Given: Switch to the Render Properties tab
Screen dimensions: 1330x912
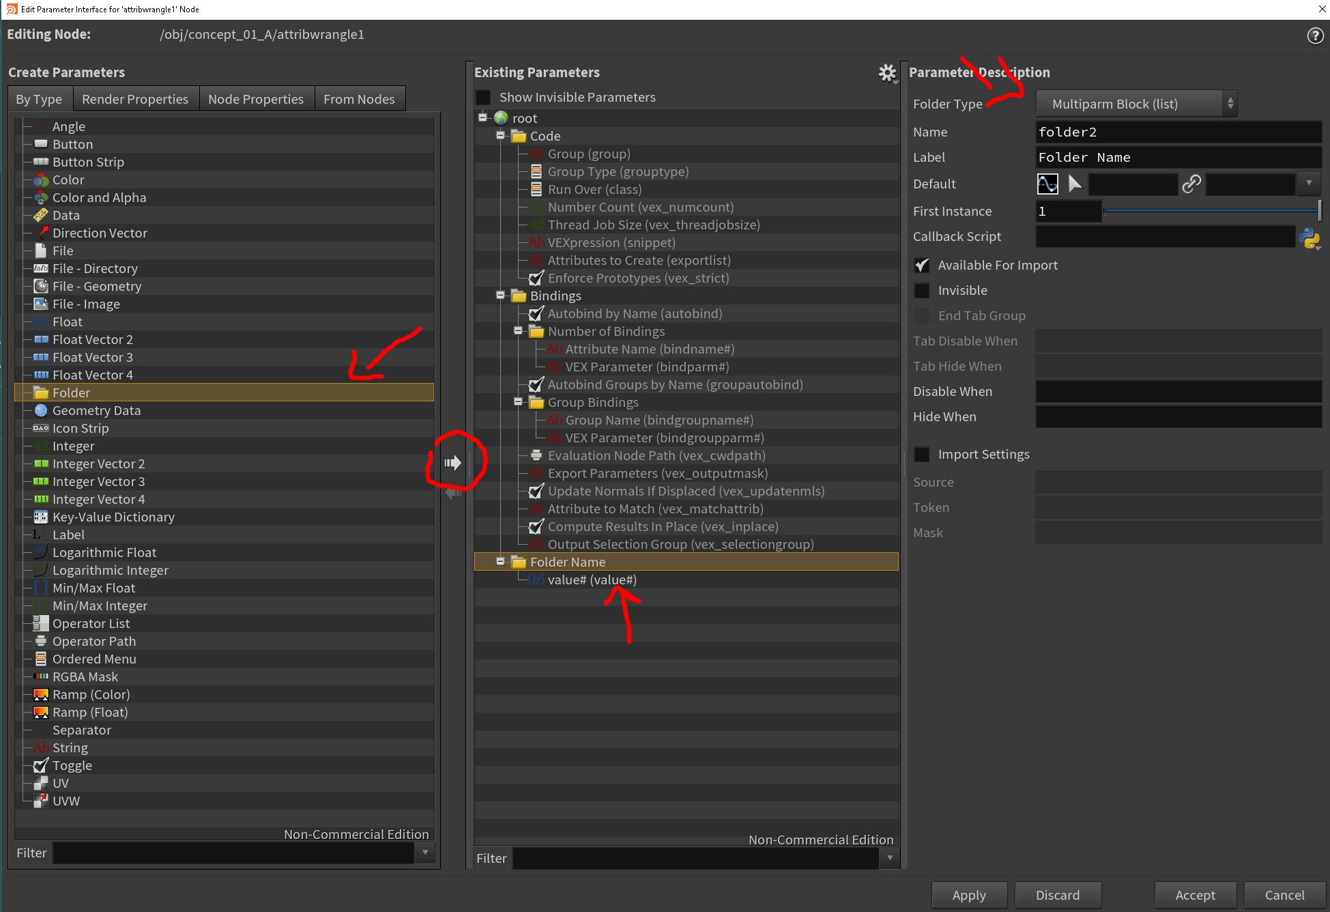Looking at the screenshot, I should tap(134, 100).
